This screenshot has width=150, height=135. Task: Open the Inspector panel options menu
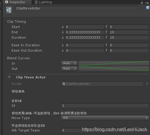pos(147,3)
